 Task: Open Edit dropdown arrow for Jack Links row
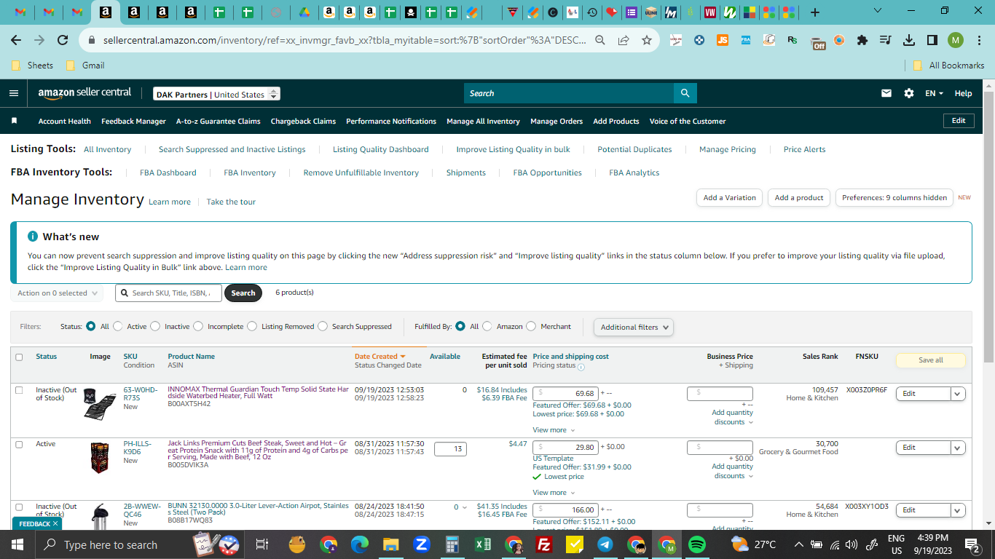(x=959, y=448)
